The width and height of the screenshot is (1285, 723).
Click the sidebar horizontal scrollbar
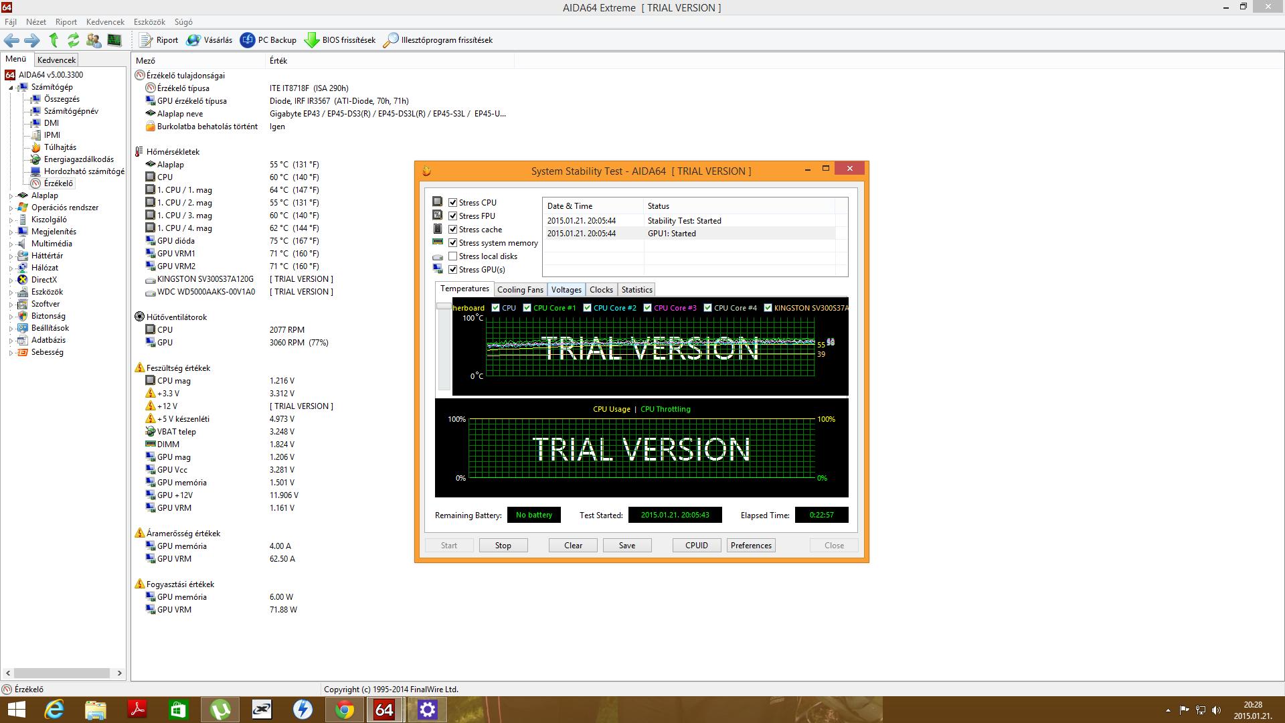[x=62, y=673]
